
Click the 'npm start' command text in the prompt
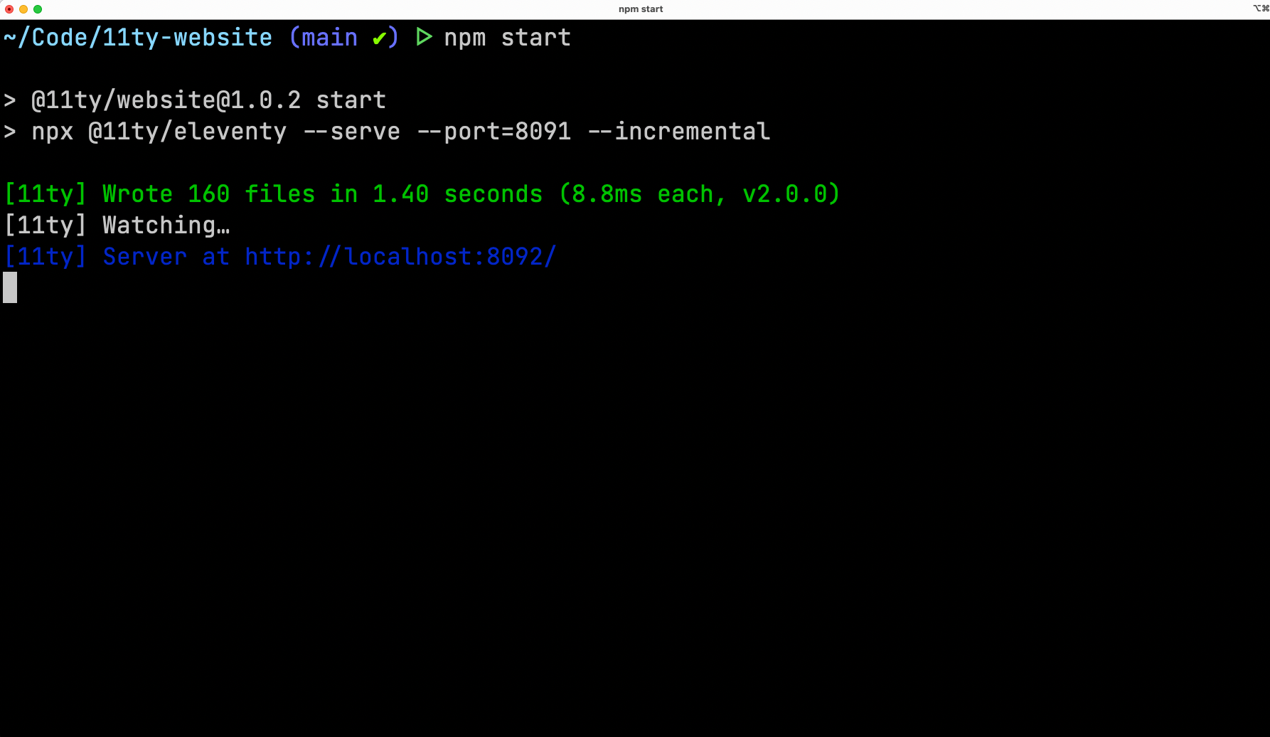tap(508, 38)
